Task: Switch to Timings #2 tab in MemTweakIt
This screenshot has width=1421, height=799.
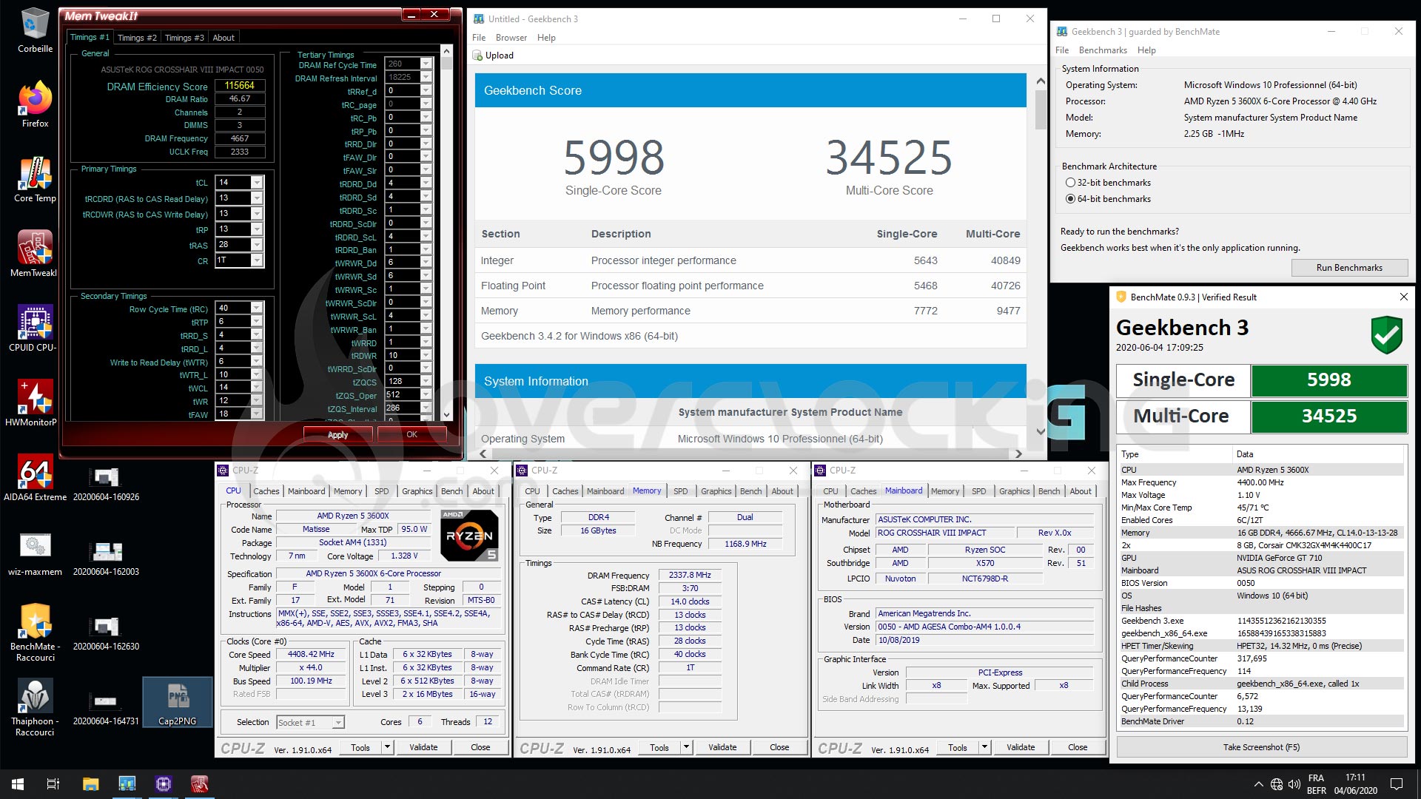Action: (137, 38)
